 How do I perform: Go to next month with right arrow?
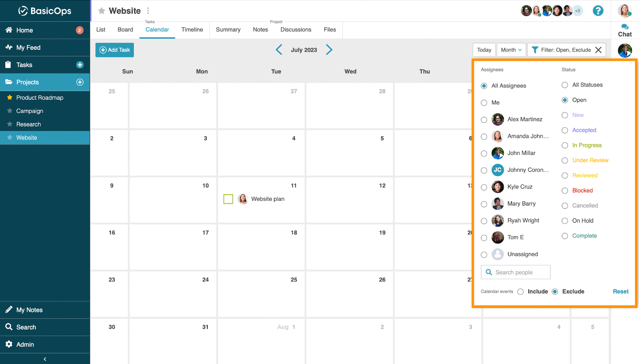point(329,50)
